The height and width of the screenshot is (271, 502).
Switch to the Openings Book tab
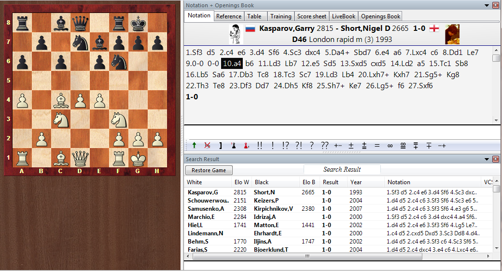point(381,16)
